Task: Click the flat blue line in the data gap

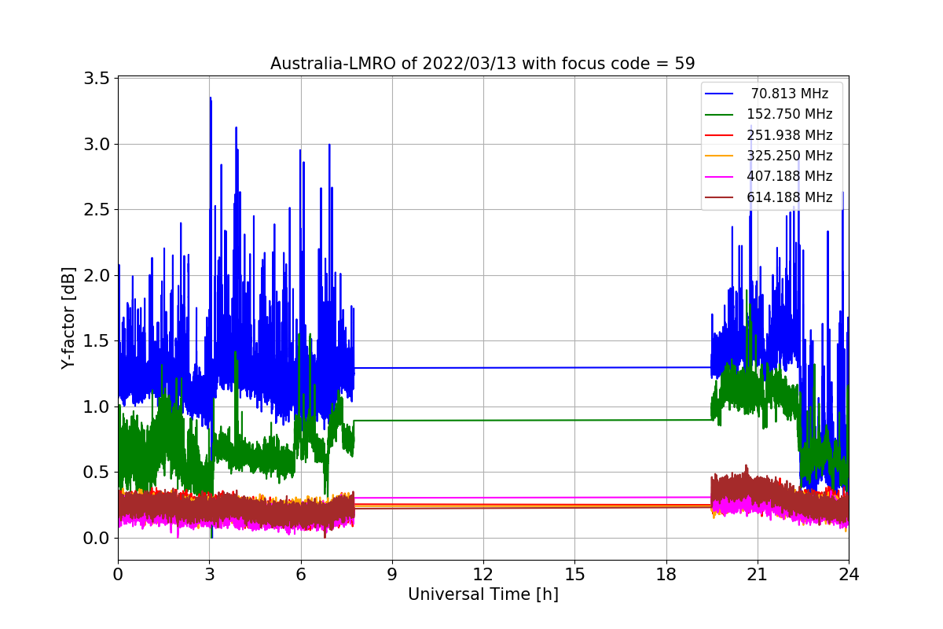Action: coord(533,367)
